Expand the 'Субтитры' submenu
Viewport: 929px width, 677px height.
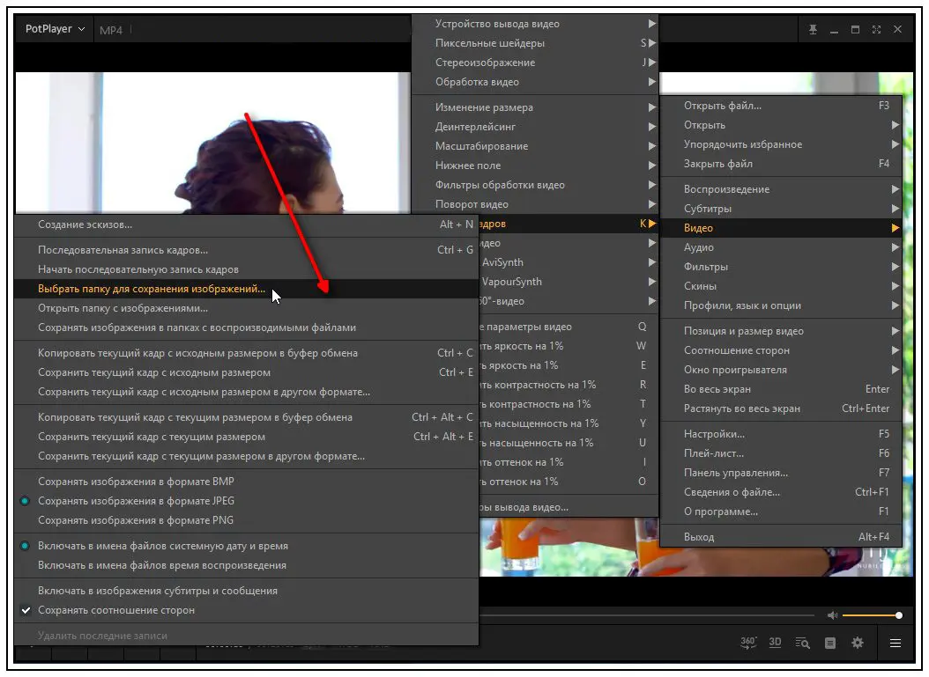tap(708, 209)
